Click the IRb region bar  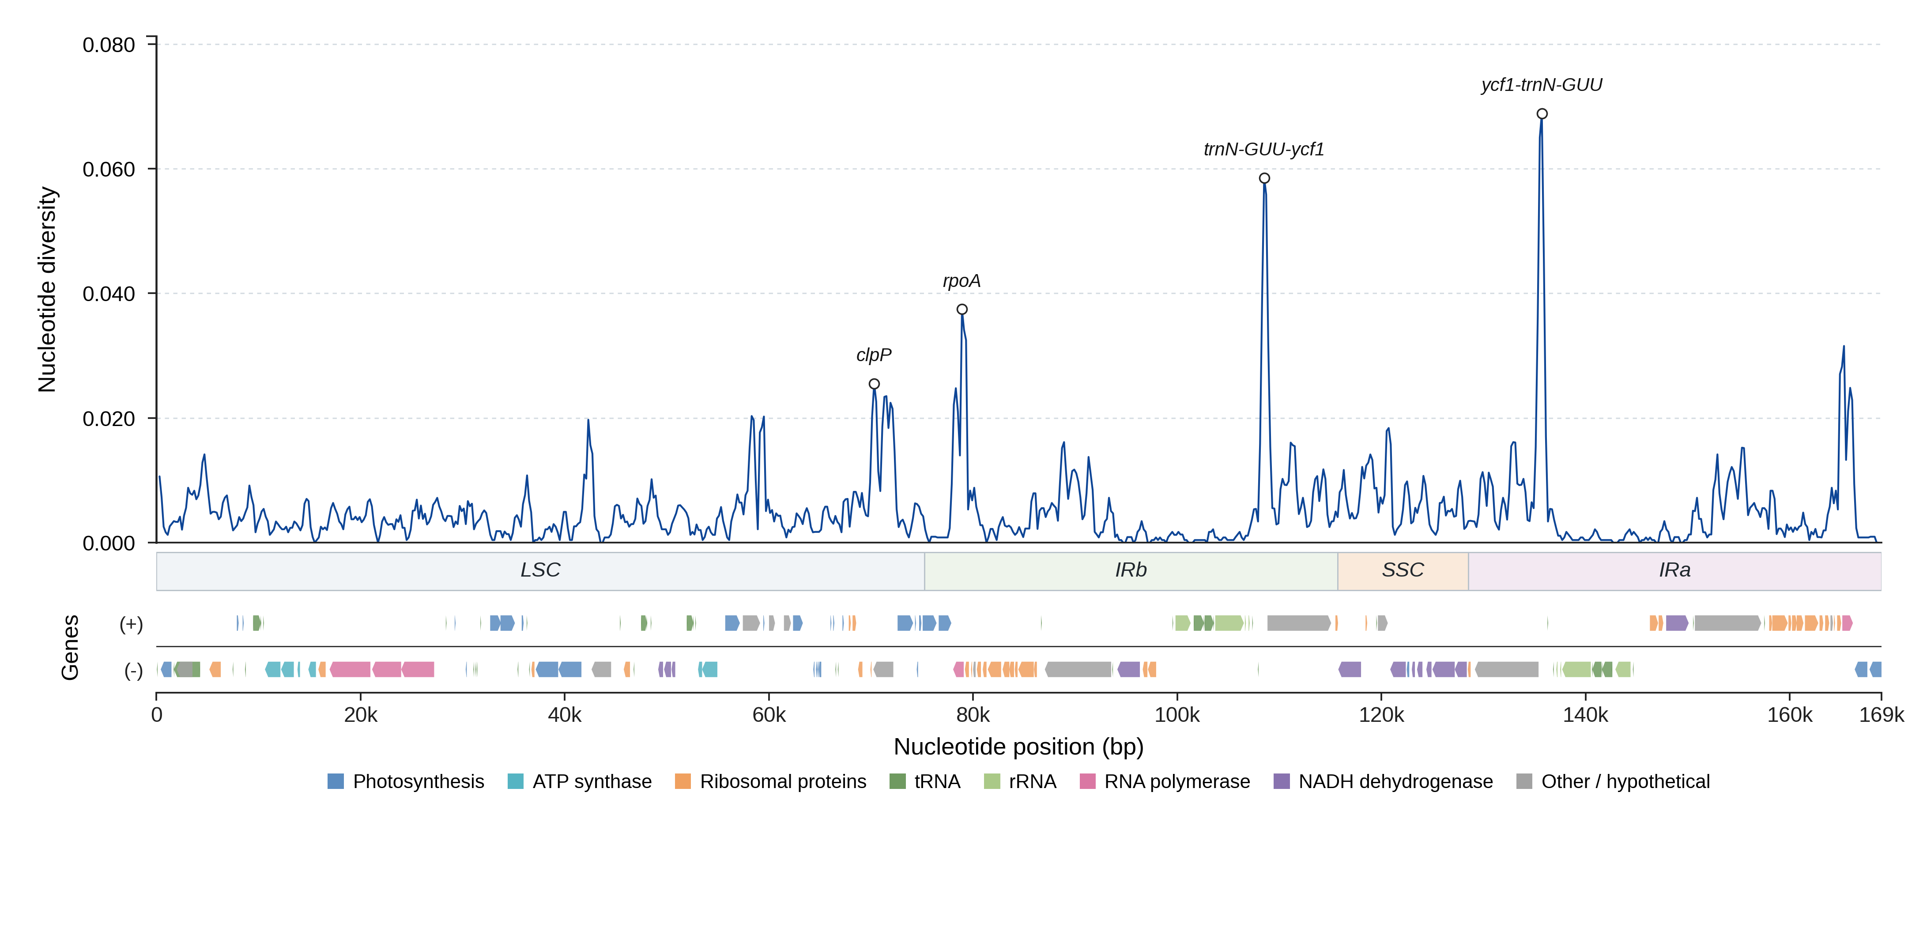pyautogui.click(x=1131, y=571)
